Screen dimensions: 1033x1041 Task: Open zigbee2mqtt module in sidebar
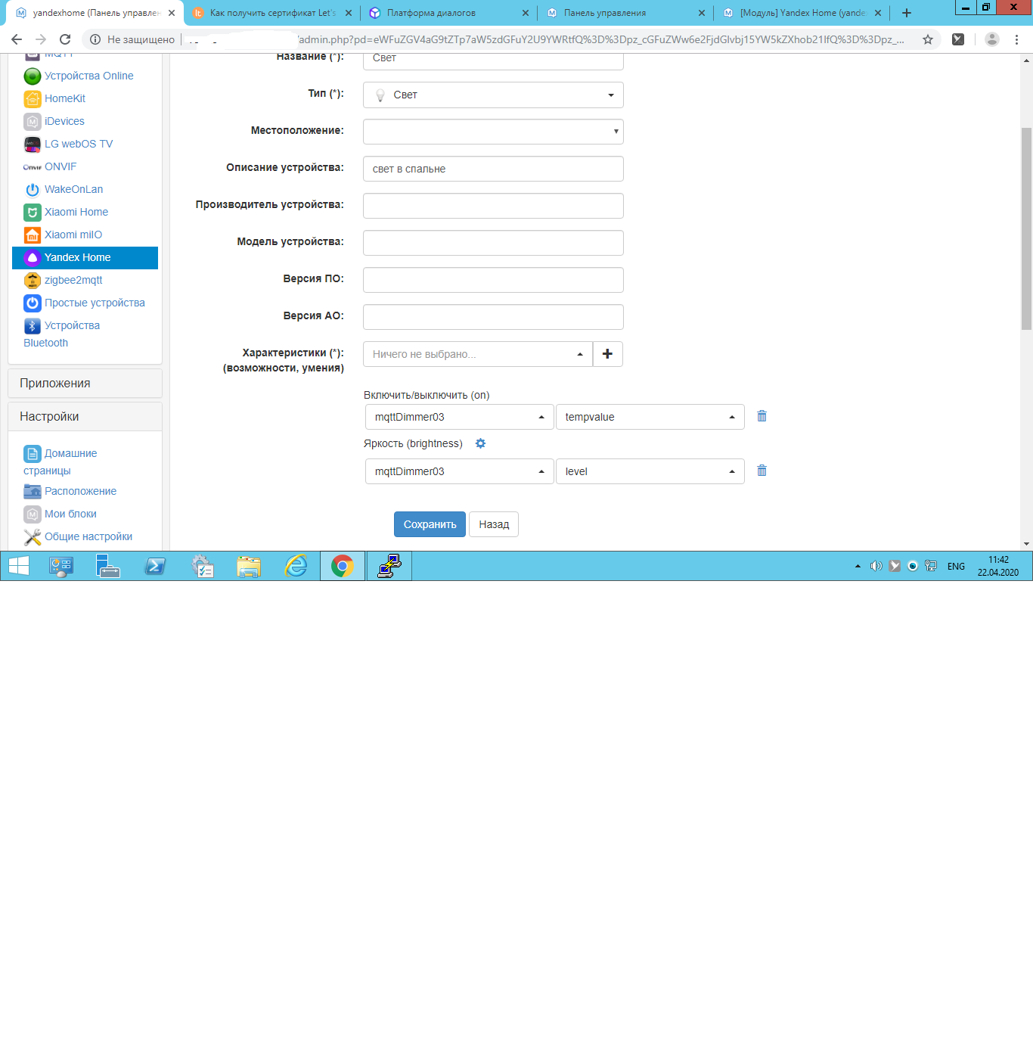(x=73, y=280)
